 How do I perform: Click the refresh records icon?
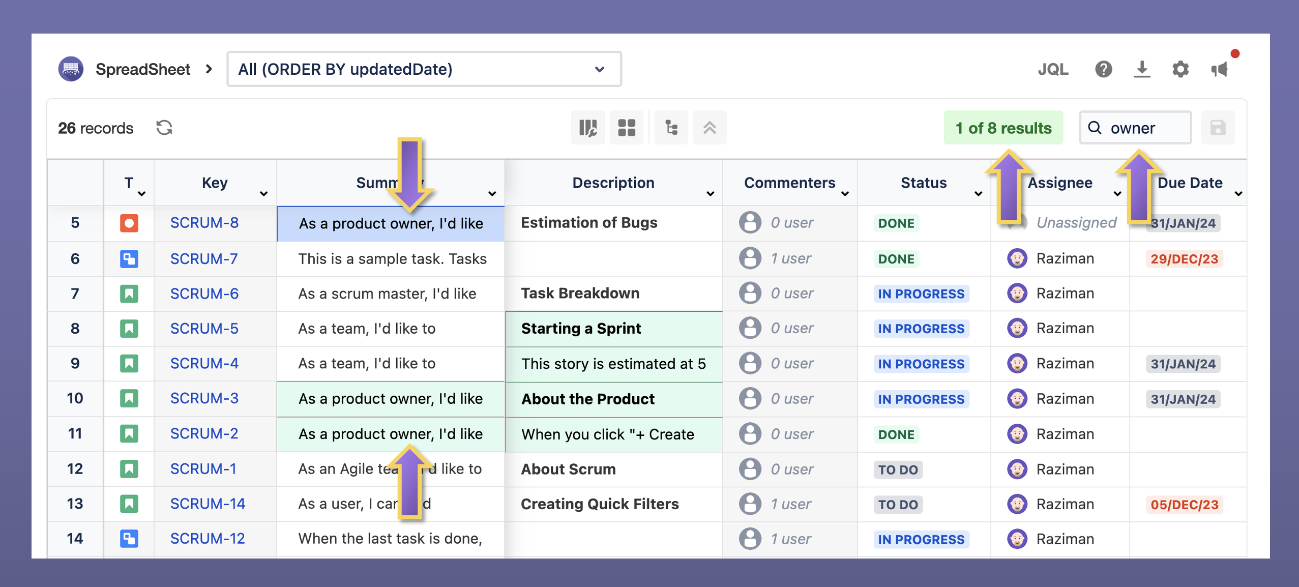(x=164, y=128)
